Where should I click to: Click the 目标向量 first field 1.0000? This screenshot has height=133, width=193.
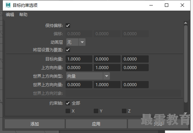click(x=79, y=59)
